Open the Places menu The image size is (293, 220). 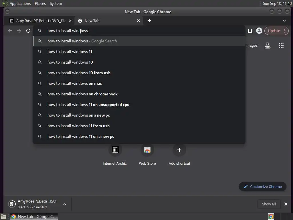pyautogui.click(x=40, y=3)
